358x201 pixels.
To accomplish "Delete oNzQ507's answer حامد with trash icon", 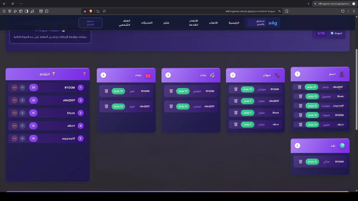I will click(300, 87).
